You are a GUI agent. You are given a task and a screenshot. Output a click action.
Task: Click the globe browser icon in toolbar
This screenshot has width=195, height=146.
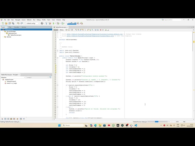(x=42, y=23)
